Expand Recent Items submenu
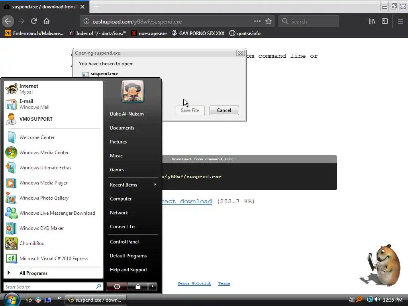 (x=133, y=185)
